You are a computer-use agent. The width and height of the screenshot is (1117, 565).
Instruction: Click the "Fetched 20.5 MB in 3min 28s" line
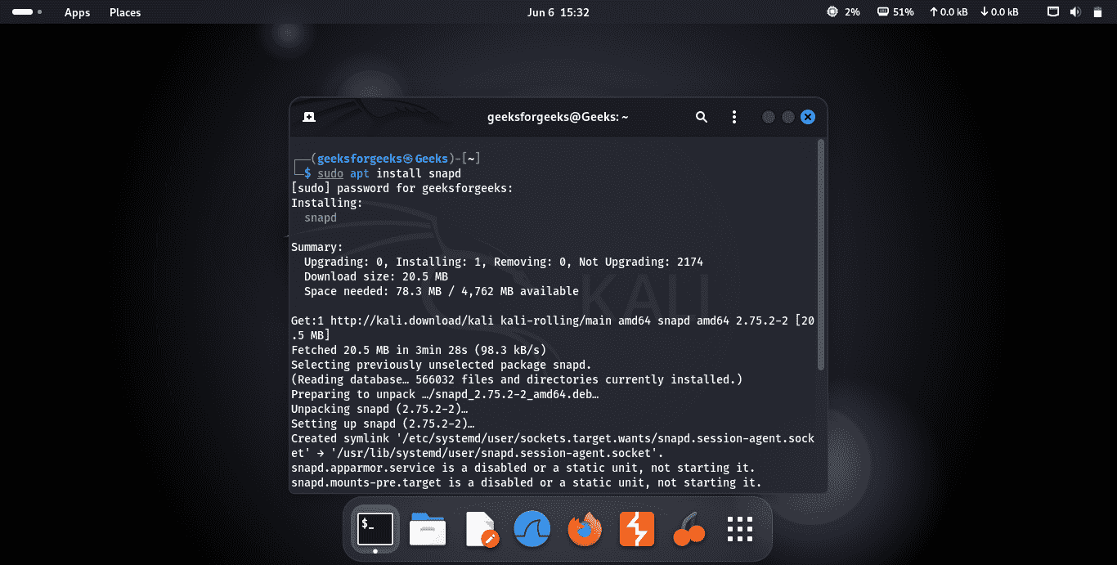tap(419, 350)
